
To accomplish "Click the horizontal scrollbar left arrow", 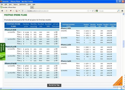I will (x=1, y=89).
